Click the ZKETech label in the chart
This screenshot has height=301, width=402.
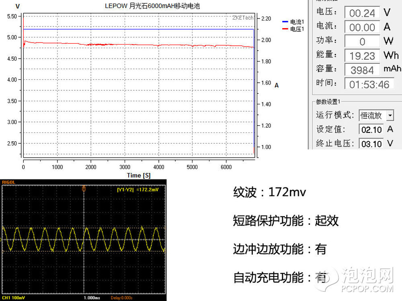click(x=243, y=18)
